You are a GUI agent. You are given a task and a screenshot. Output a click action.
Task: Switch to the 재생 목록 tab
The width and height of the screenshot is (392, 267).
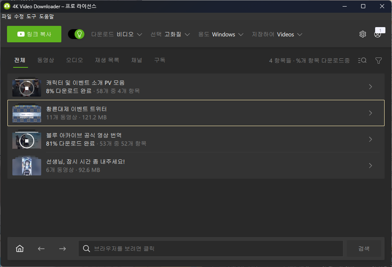(107, 60)
